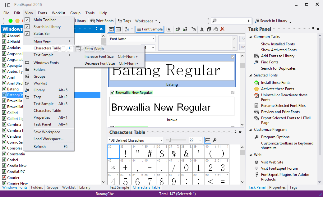Image resolution: width=323 pixels, height=197 pixels.
Task: Click the add to group folder icon
Action: (185, 29)
